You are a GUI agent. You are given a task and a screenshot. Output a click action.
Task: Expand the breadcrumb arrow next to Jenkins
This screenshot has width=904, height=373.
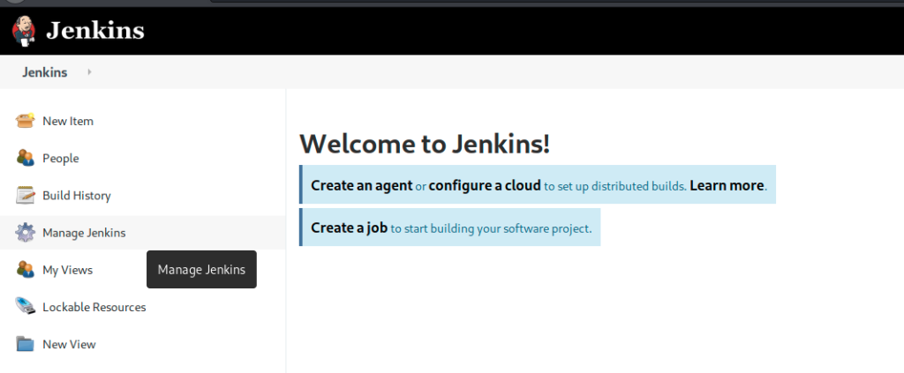pyautogui.click(x=89, y=72)
